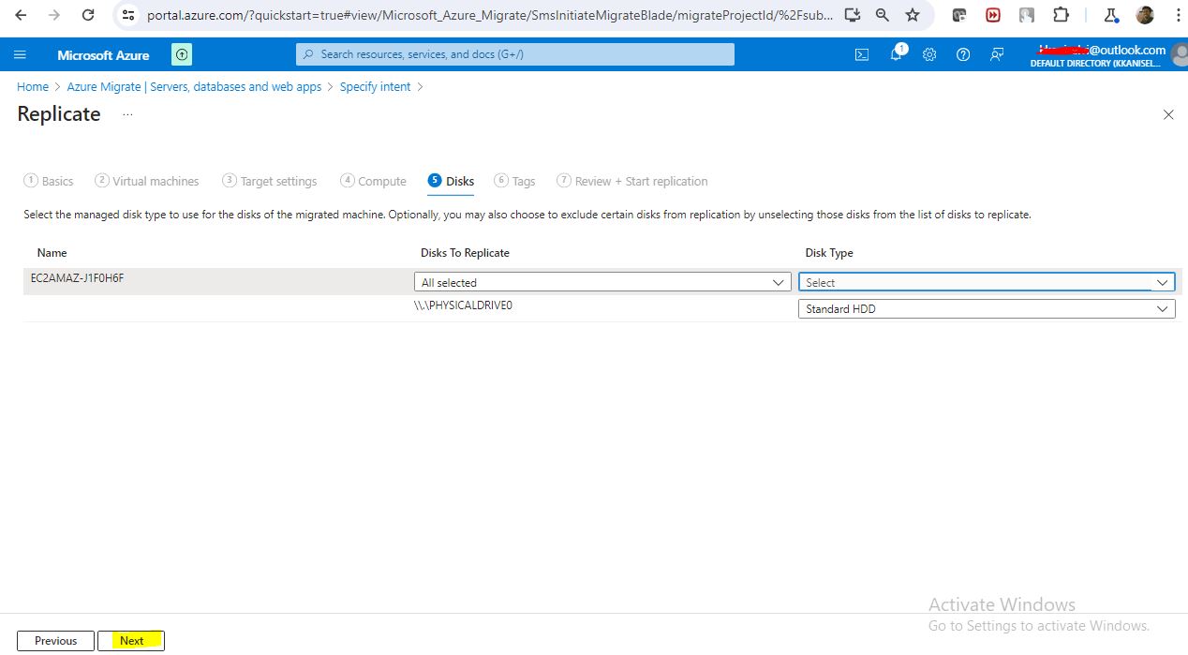Open the Azure portal hamburger menu
1188x655 pixels.
[20, 55]
